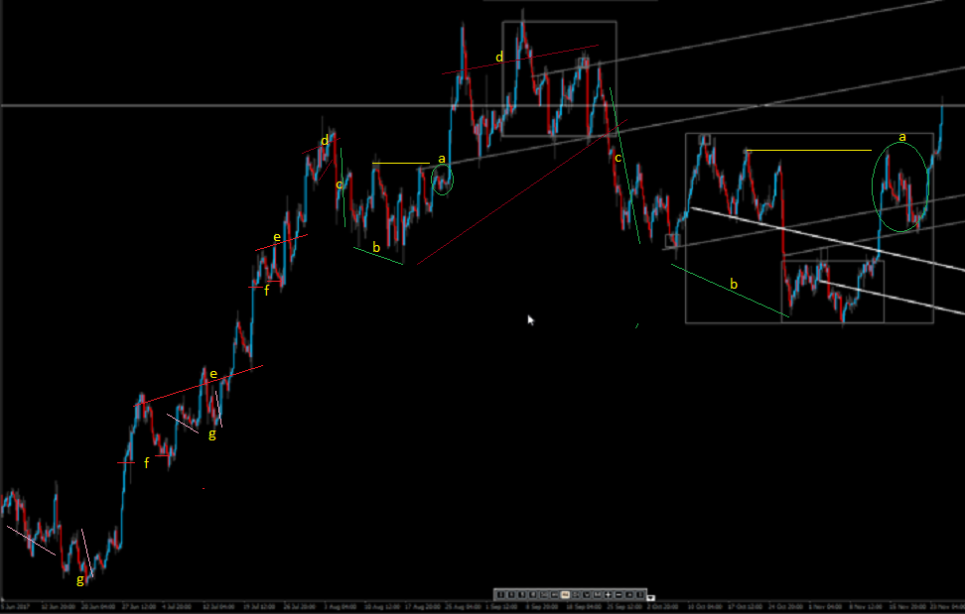Click the '25 Aug 04:00' time axis label
Viewport: 965px width, 614px height.
coord(463,607)
